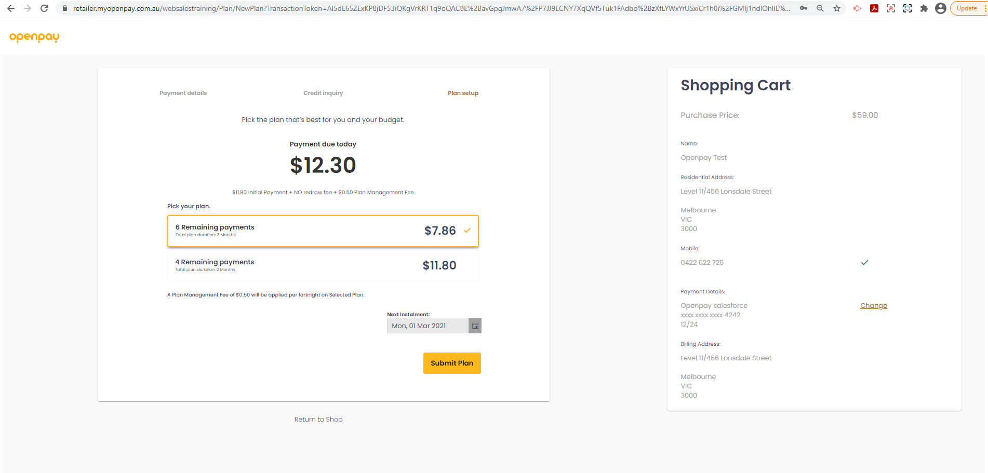
Task: Choose the 4 Remaining payments plan
Action: coord(323,265)
